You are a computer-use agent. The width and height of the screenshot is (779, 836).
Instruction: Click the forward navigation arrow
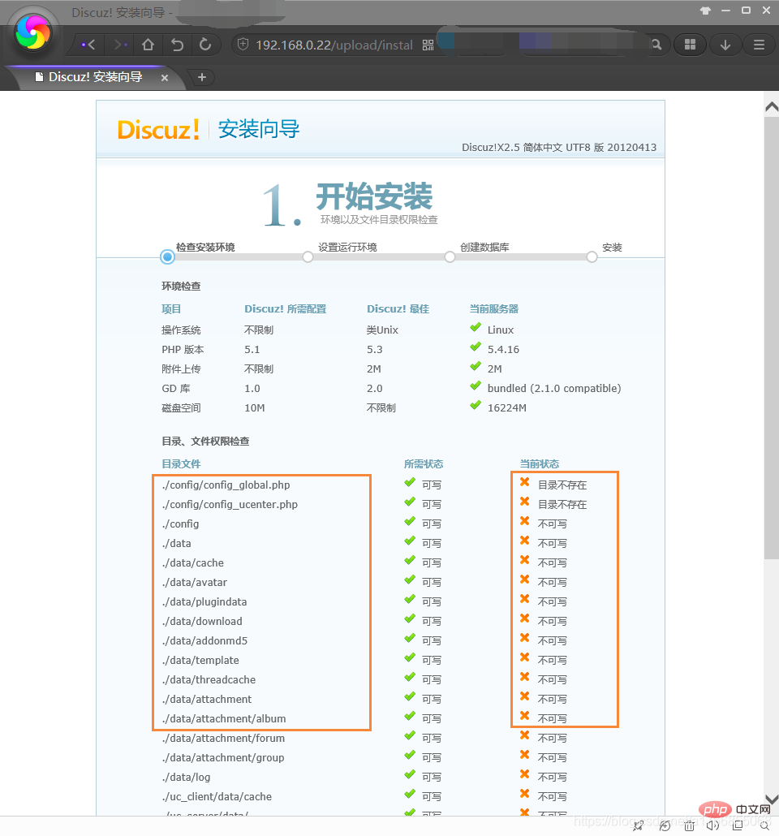[x=120, y=45]
